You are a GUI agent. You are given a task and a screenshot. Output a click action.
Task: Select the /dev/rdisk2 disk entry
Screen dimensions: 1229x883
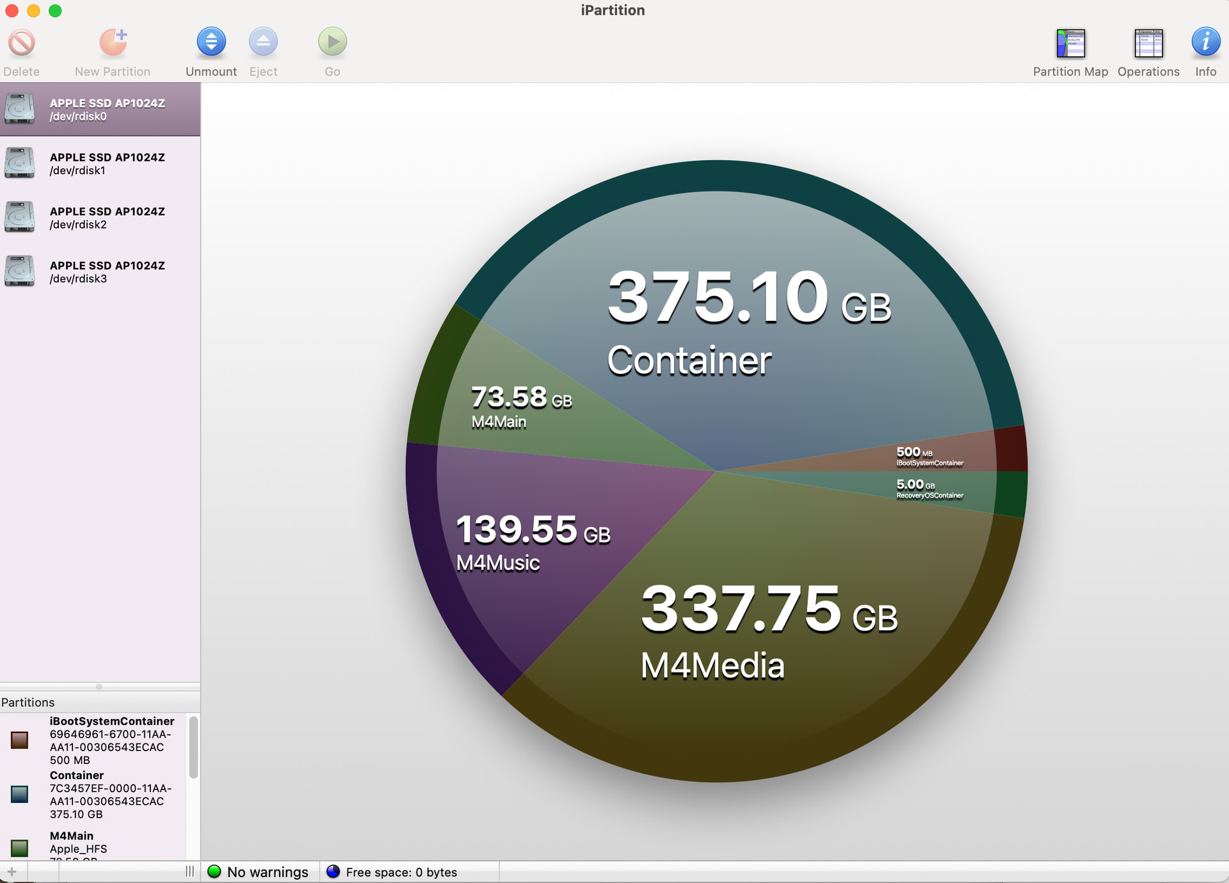[100, 218]
